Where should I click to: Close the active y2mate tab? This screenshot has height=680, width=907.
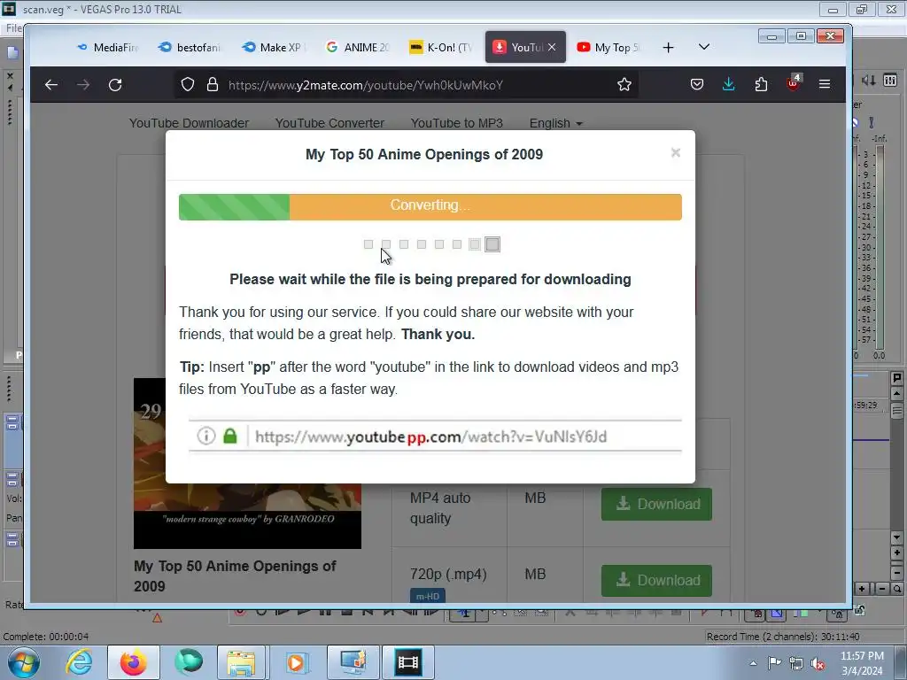point(552,48)
